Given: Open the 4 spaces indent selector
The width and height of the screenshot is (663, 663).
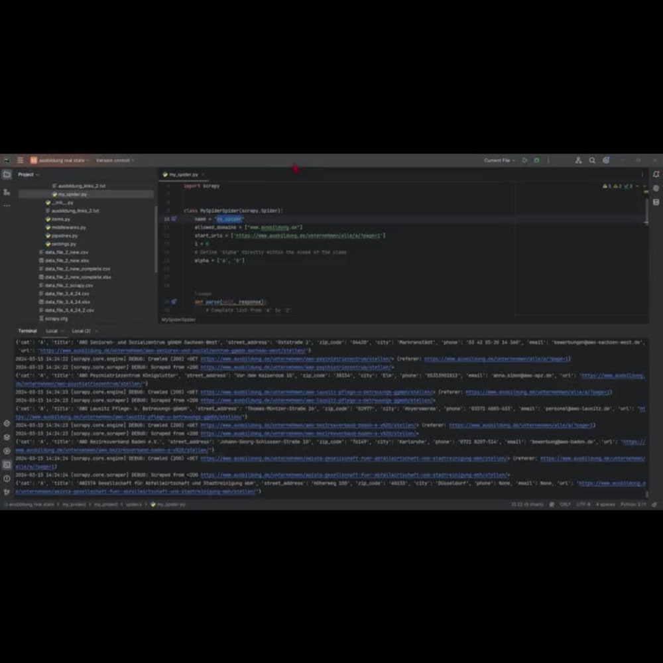Looking at the screenshot, I should (x=605, y=505).
